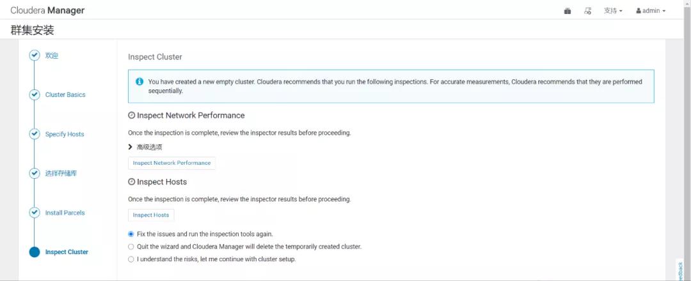Open the 支持 support dropdown
This screenshot has height=281, width=691.
[612, 11]
